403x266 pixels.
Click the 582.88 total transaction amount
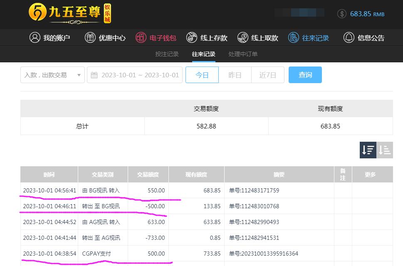point(206,126)
